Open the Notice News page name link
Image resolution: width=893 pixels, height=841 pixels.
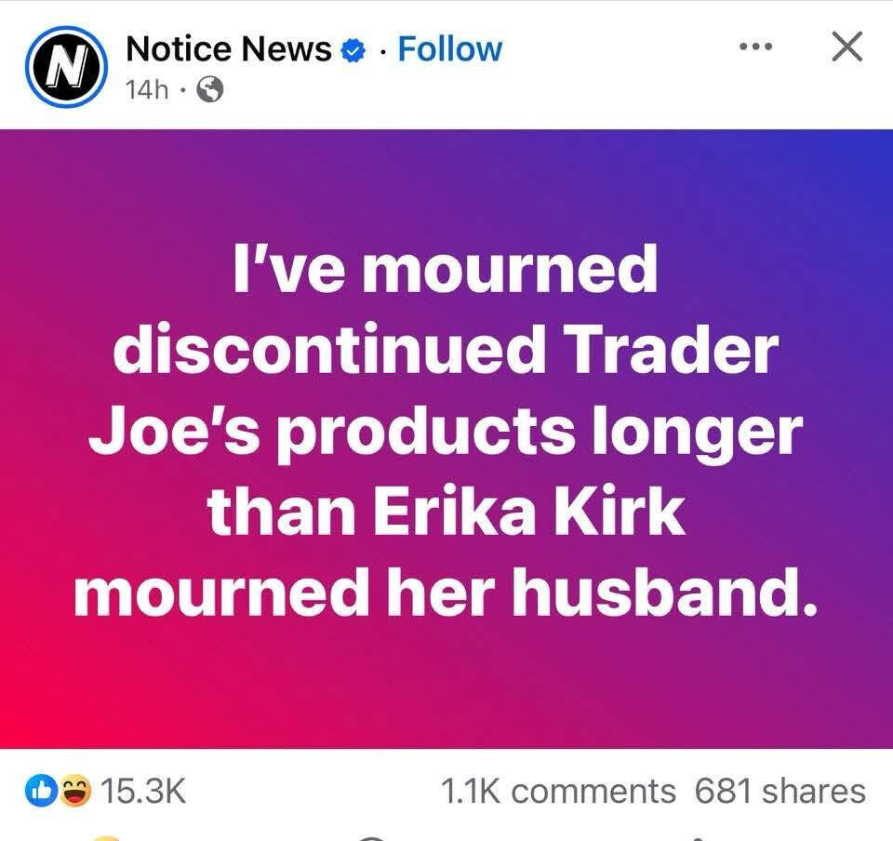click(x=228, y=49)
